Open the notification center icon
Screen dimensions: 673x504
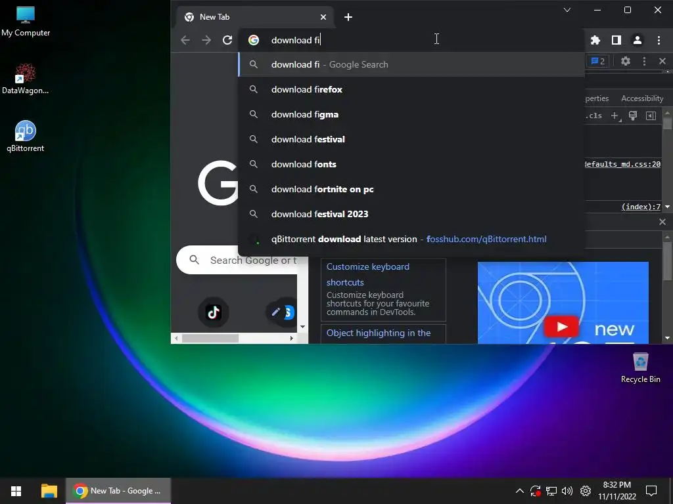coord(651,491)
